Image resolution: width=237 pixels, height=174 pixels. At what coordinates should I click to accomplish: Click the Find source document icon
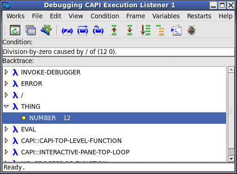click(x=176, y=30)
